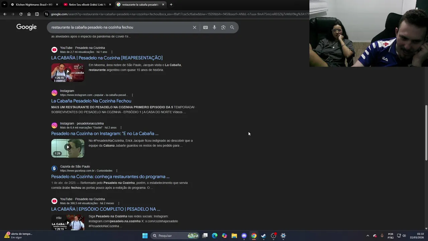Switch to Google Chrome on the taskbar
This screenshot has height=241, width=428.
[254, 236]
